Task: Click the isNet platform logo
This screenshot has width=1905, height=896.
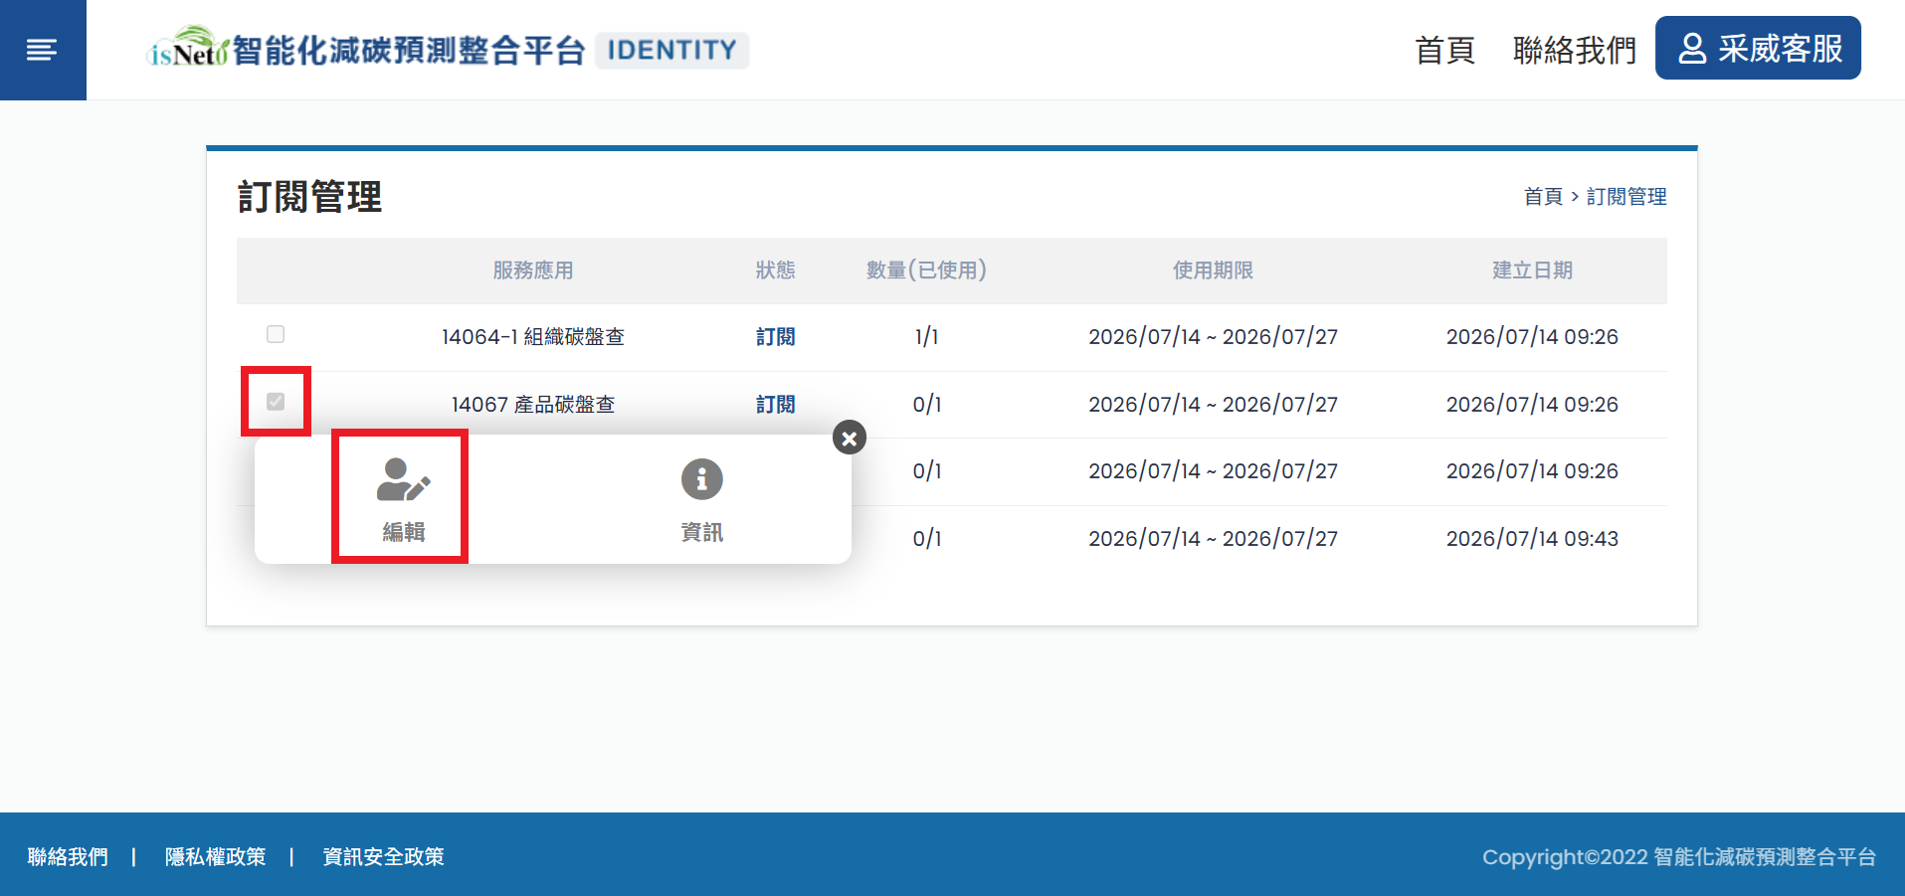Action: pos(188,48)
